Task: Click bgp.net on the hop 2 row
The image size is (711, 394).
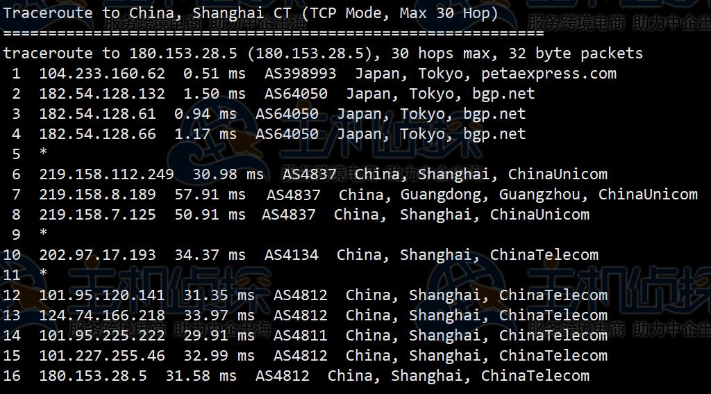Action: tap(503, 95)
